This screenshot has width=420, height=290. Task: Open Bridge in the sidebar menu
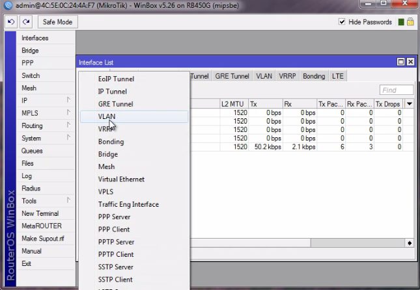(x=46, y=50)
